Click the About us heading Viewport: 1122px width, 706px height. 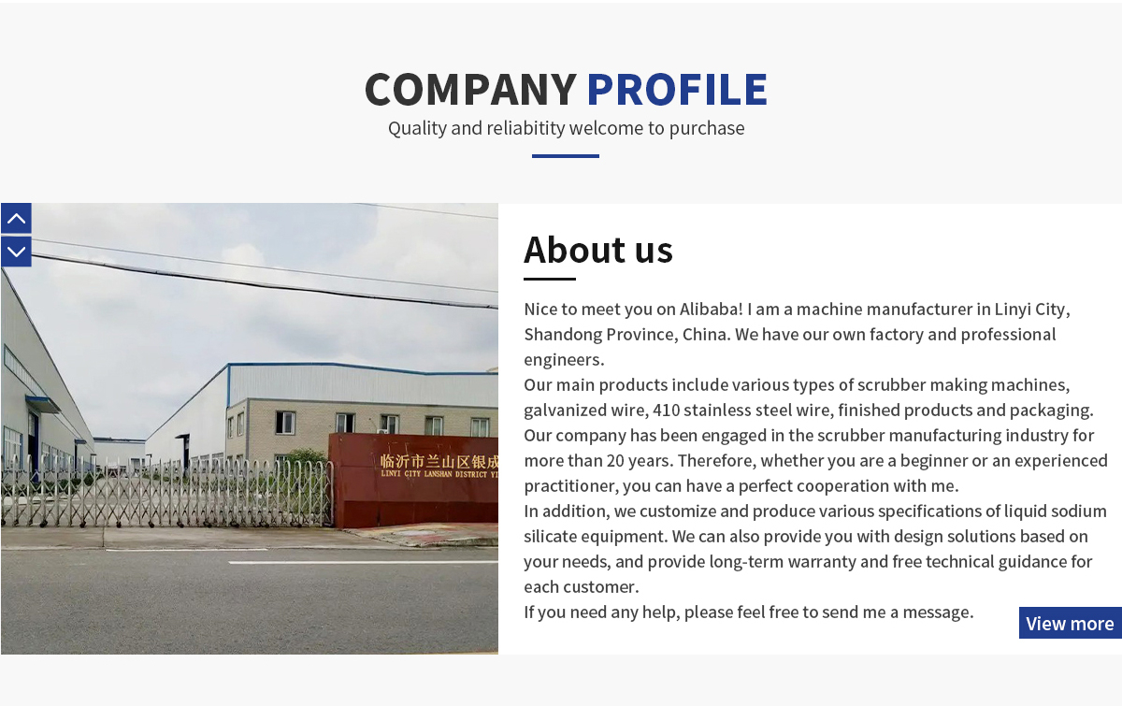click(x=598, y=250)
